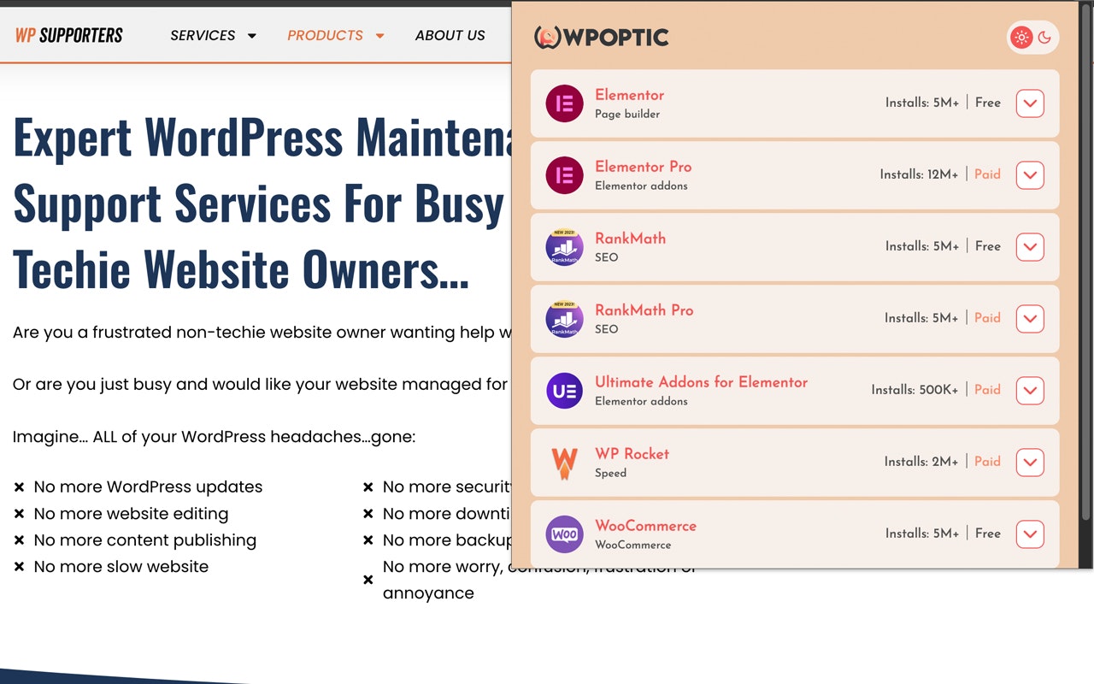Click 'Installs: 12M+' on Elementor Pro row

[x=919, y=174]
